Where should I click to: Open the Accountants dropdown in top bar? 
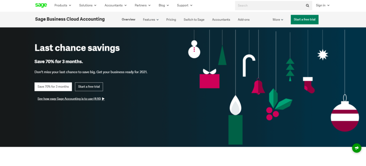pos(115,5)
